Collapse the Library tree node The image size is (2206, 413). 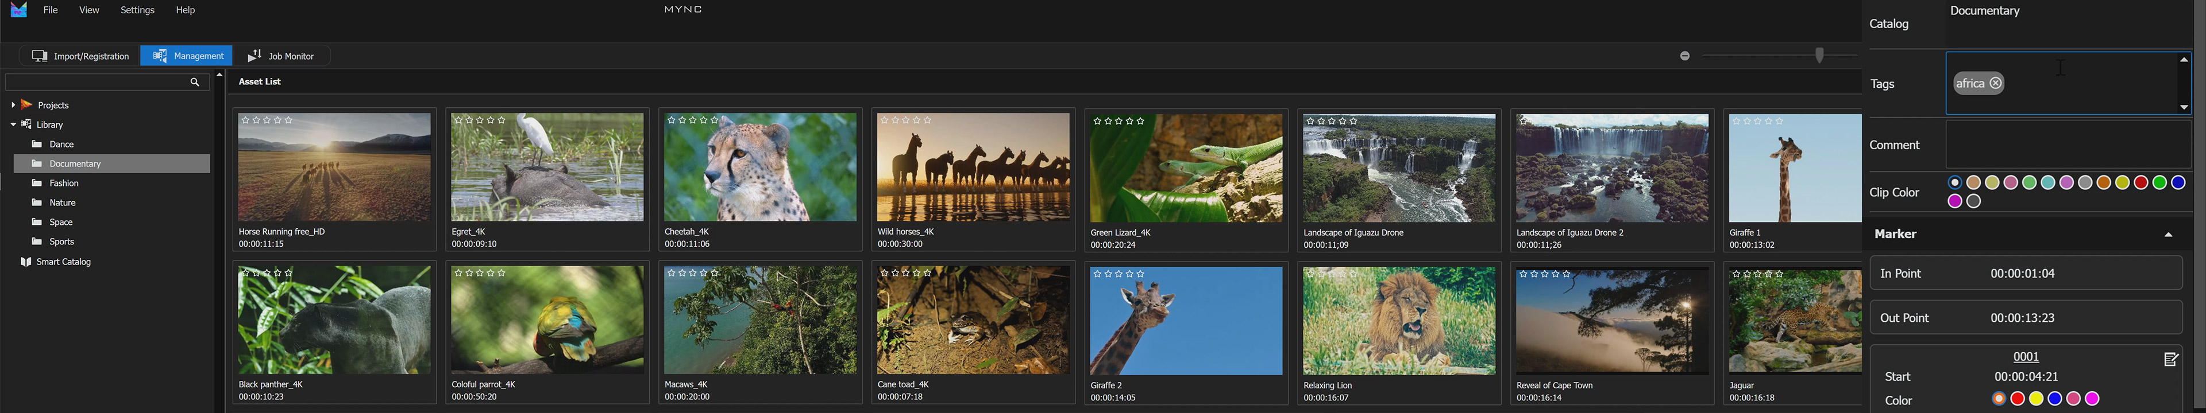click(13, 125)
